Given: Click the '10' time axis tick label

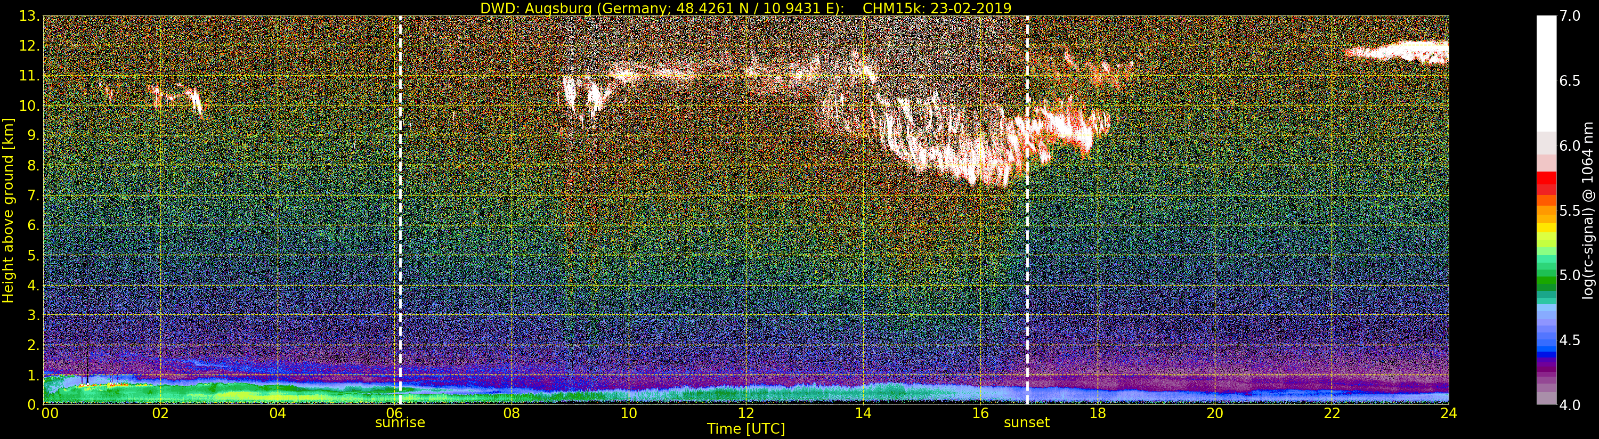Looking at the screenshot, I should 629,413.
